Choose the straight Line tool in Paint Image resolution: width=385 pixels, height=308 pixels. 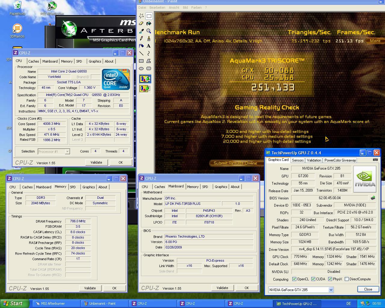(141, 54)
